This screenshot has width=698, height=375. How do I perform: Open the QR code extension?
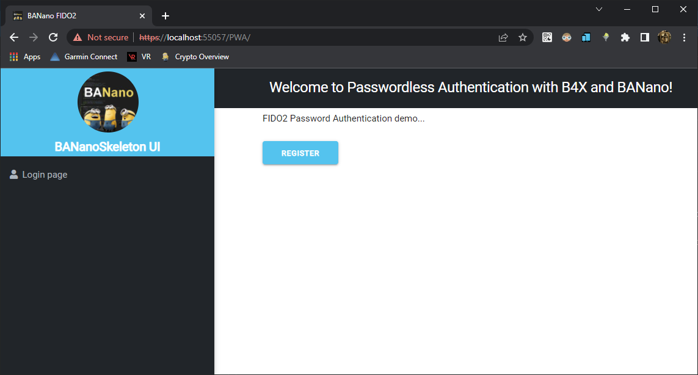tap(547, 37)
